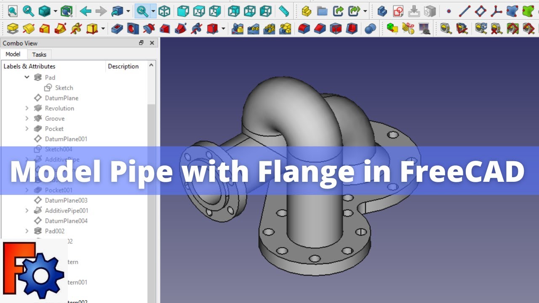
Task: Undock the Combo View panel
Action: pyautogui.click(x=141, y=43)
